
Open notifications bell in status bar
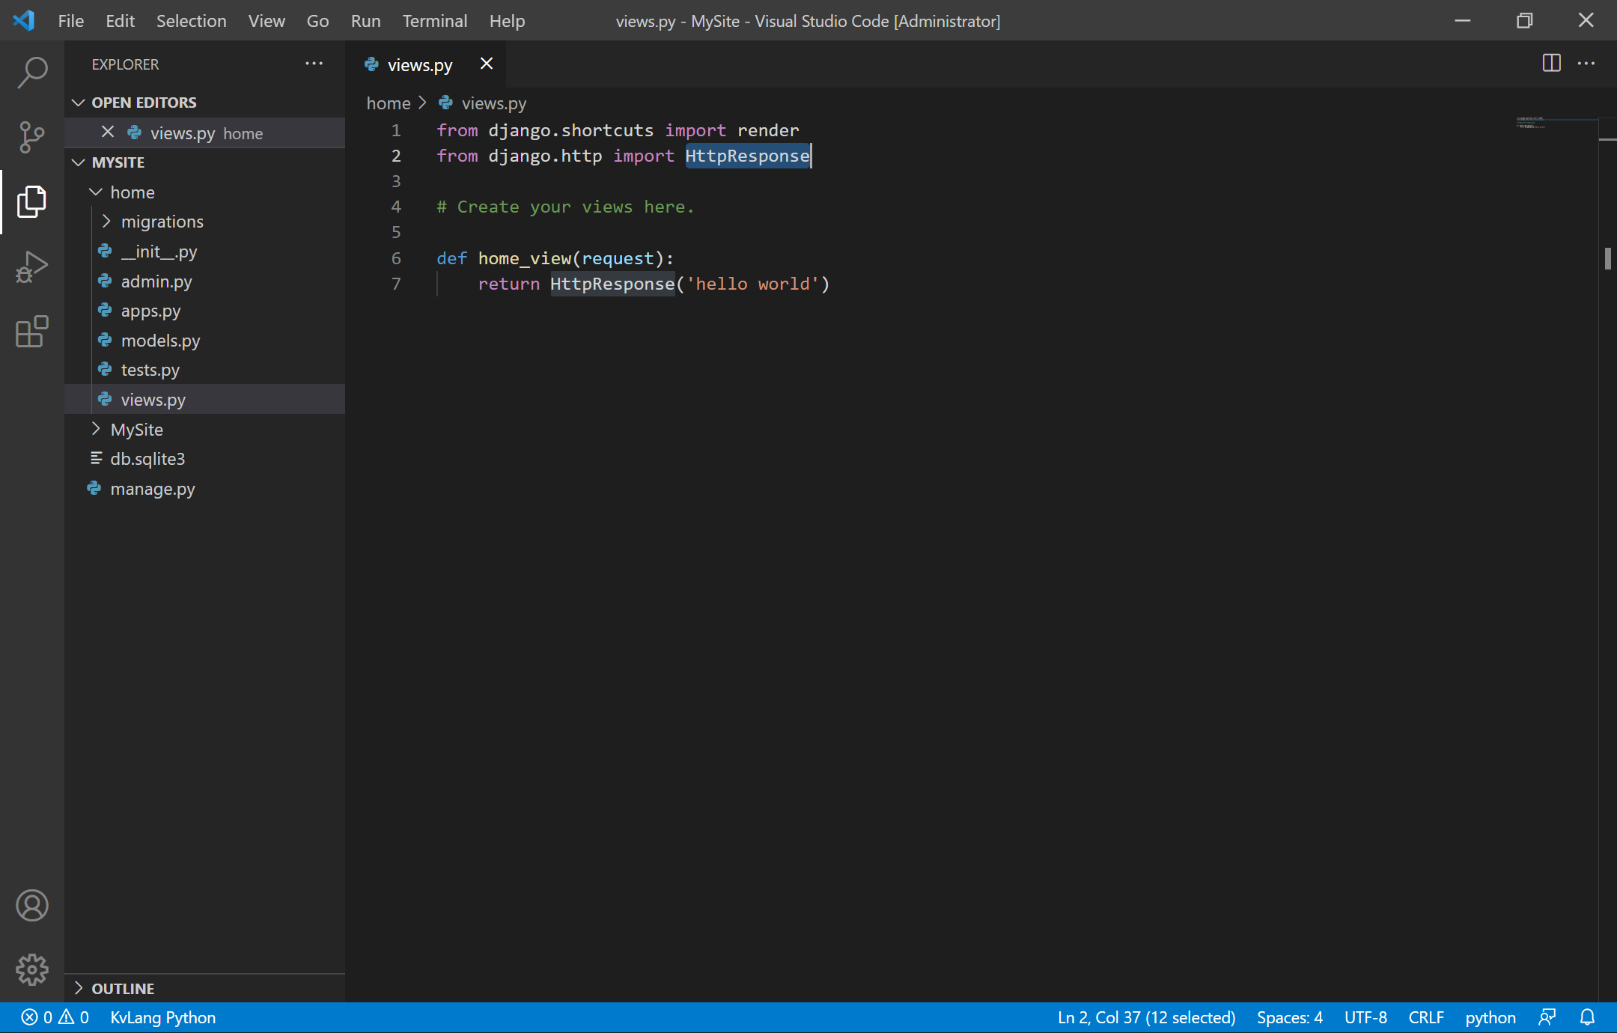(x=1587, y=1017)
